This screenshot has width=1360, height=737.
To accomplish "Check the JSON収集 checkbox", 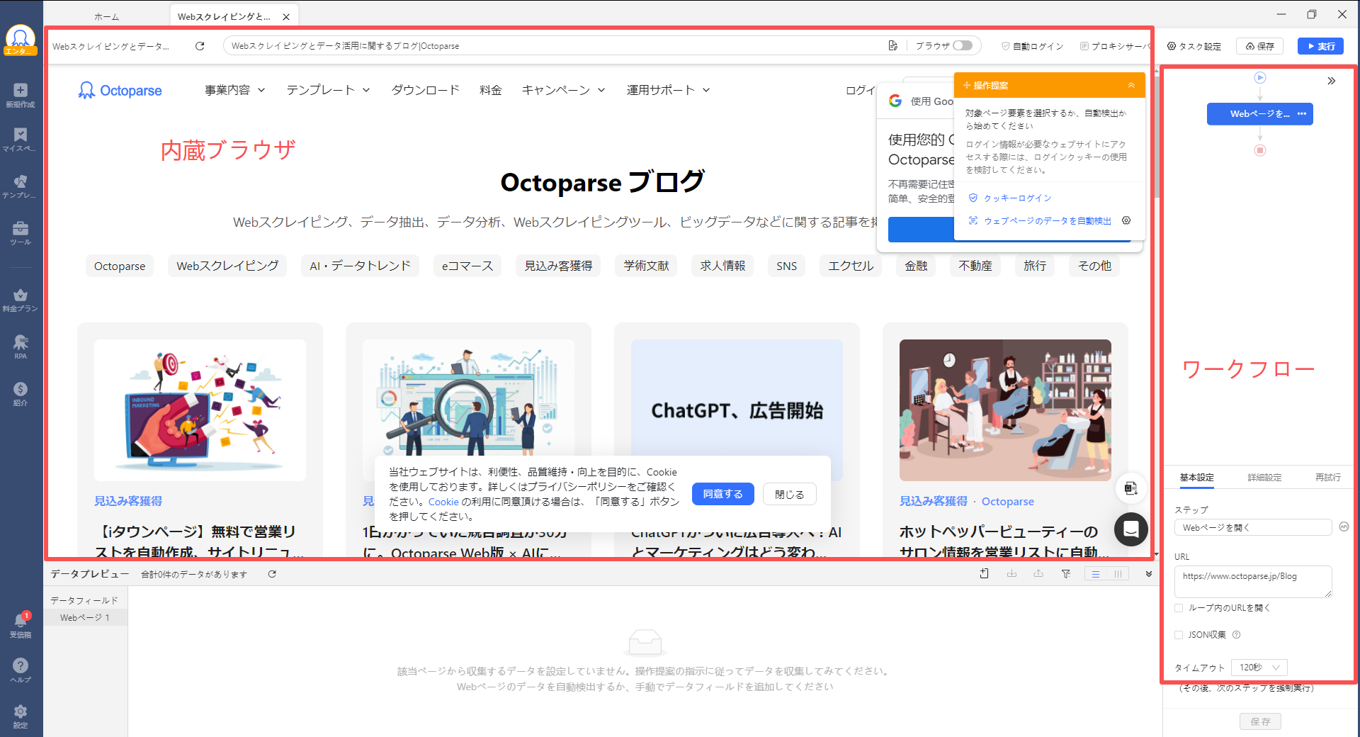I will pos(1179,634).
